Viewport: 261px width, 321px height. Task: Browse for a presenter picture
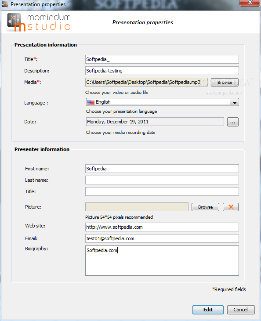[205, 207]
